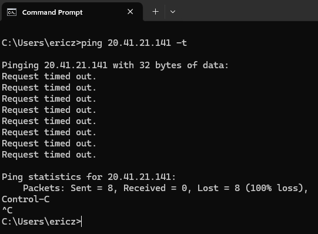Select the Command Prompt tab title
Viewport: 318px width, 234px height.
52,12
